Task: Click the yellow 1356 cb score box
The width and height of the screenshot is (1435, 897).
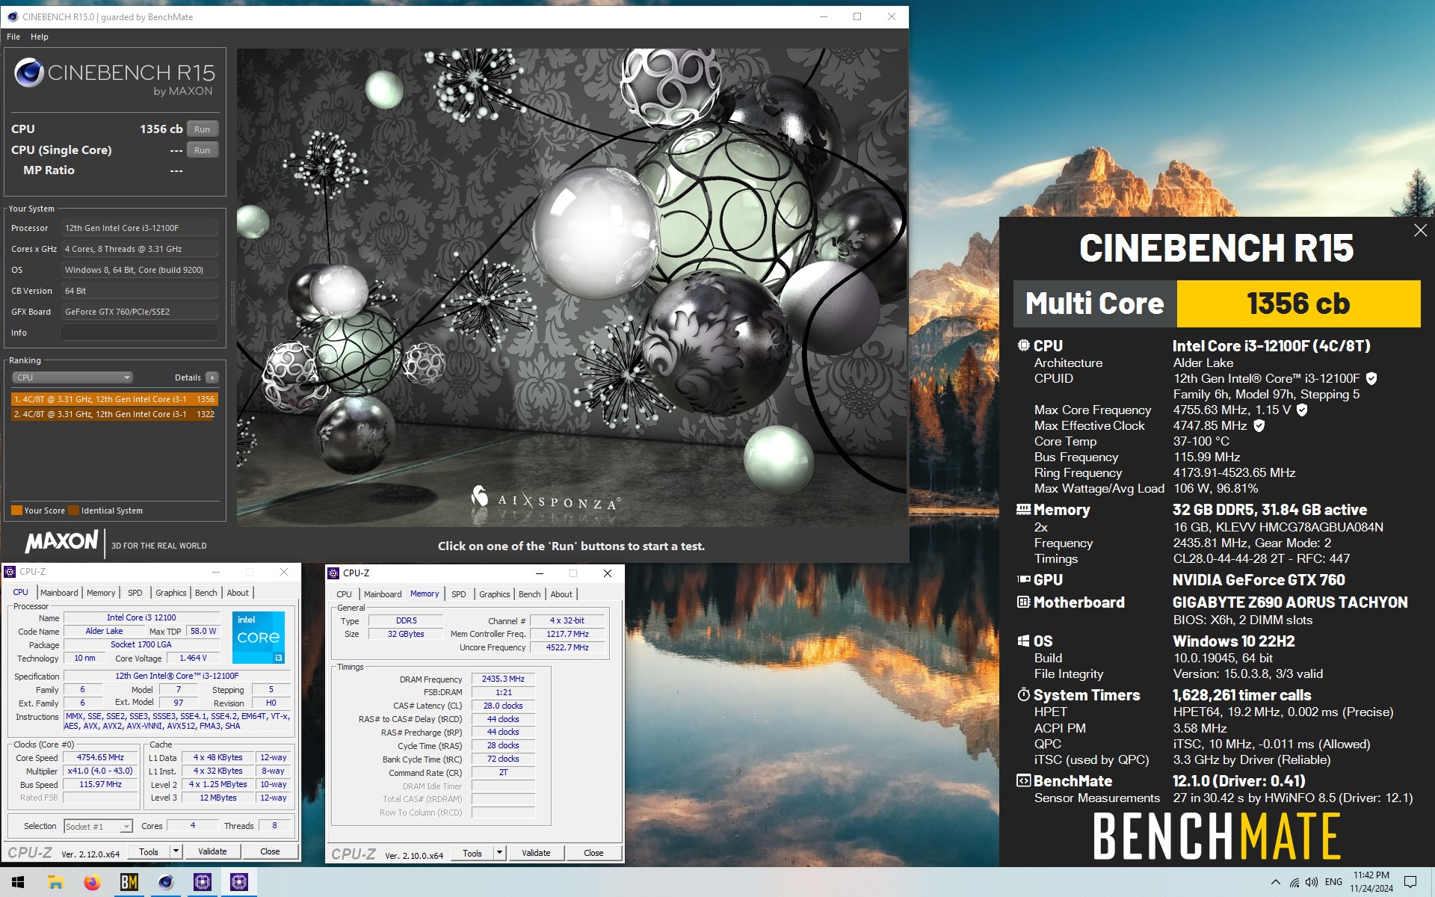Action: coord(1298,303)
